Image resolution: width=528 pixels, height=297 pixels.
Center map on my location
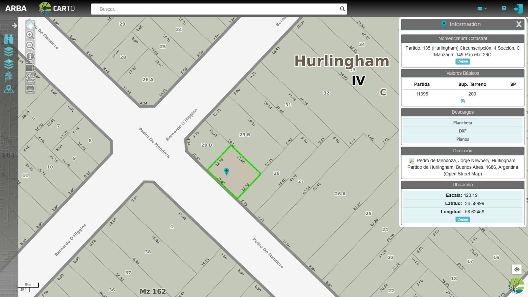coord(517,269)
